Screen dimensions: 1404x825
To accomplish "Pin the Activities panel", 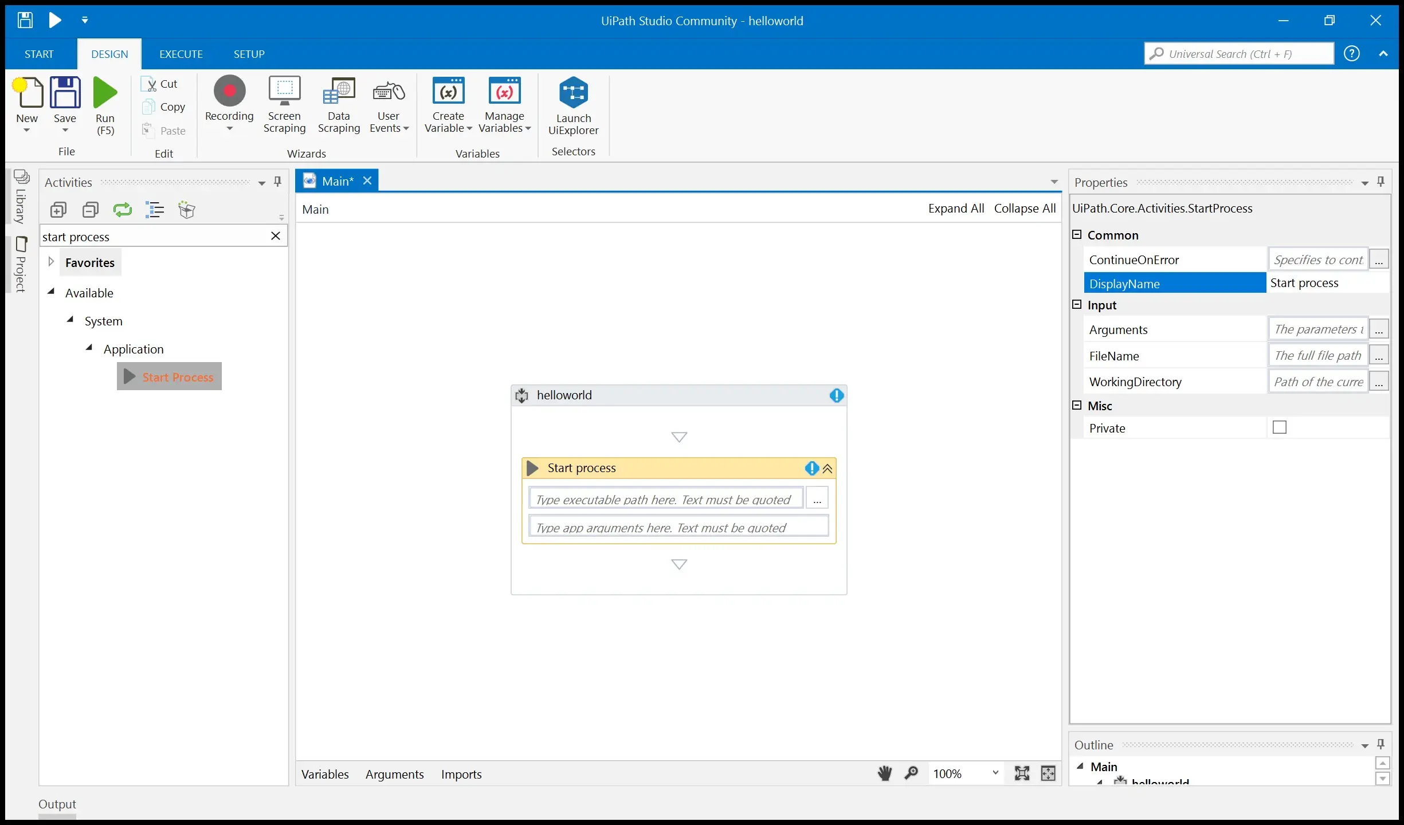I will click(278, 182).
